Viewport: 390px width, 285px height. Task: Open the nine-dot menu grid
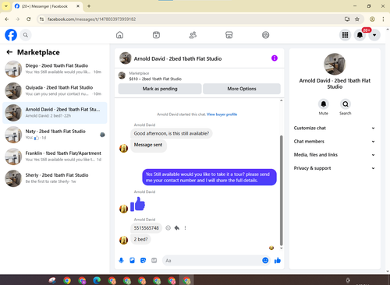pyautogui.click(x=345, y=35)
